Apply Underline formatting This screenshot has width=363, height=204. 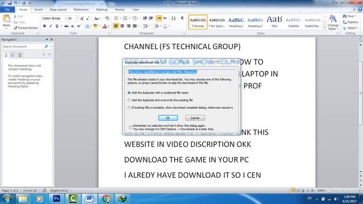[x=57, y=26]
